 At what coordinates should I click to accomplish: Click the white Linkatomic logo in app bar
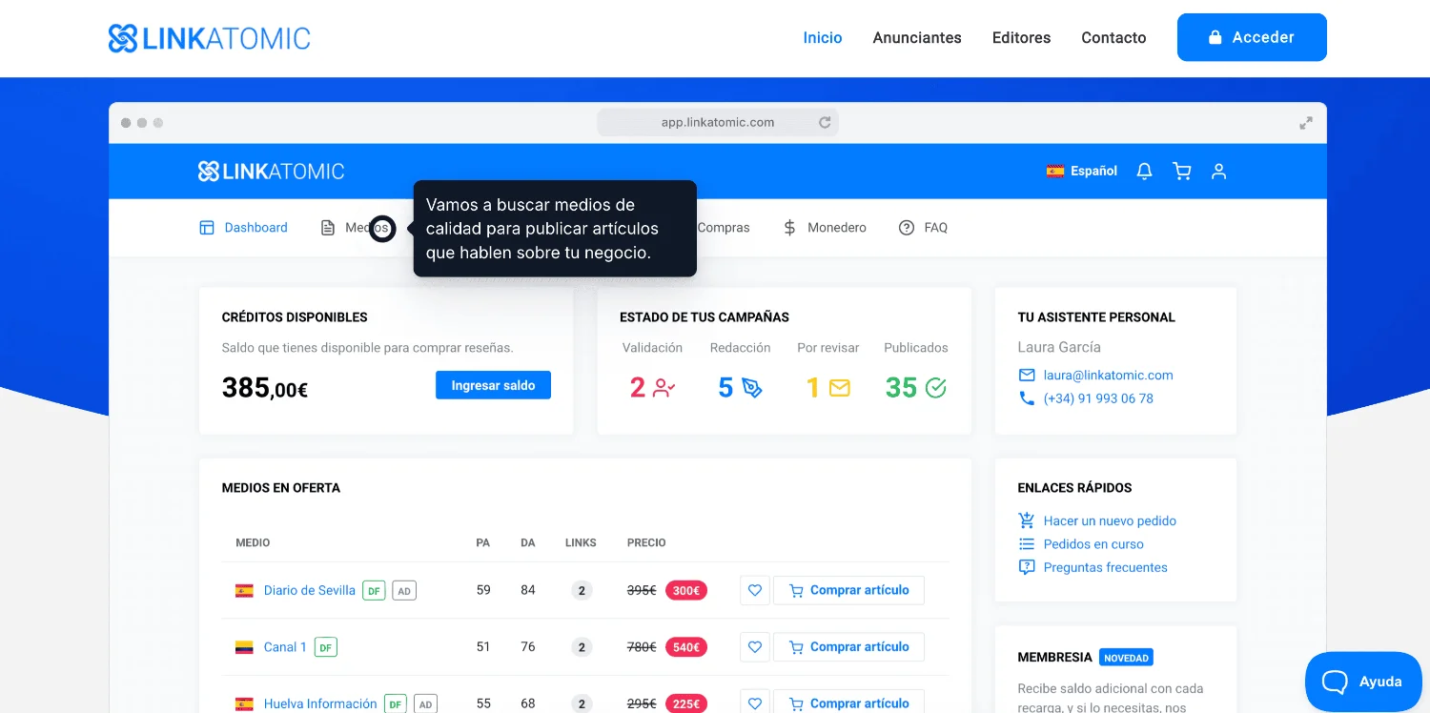[x=271, y=172]
